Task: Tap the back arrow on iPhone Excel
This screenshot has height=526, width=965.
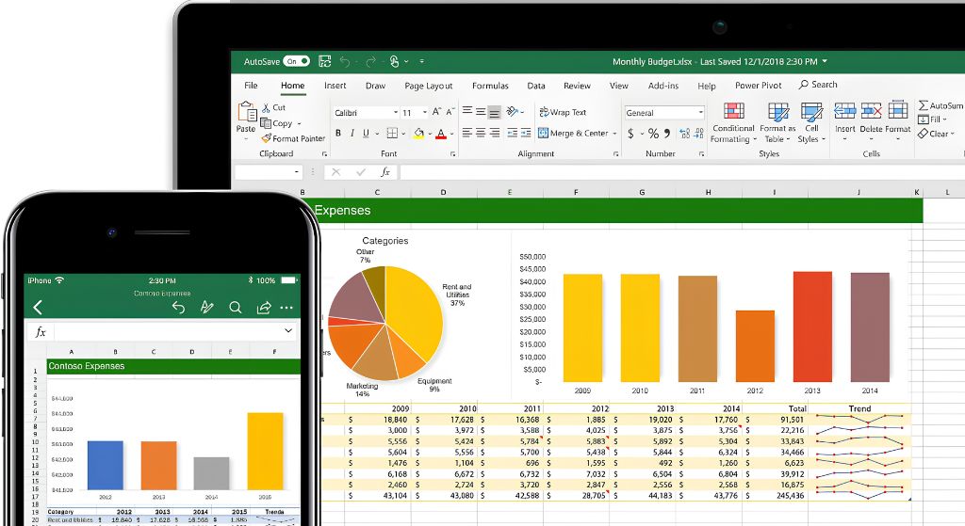Action: click(x=38, y=308)
